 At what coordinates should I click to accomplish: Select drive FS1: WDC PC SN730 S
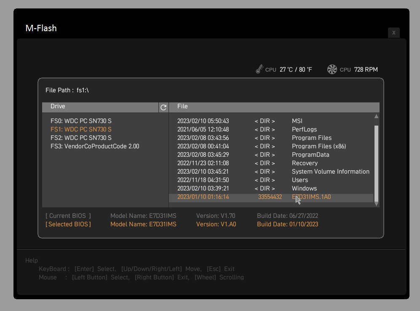pos(81,129)
